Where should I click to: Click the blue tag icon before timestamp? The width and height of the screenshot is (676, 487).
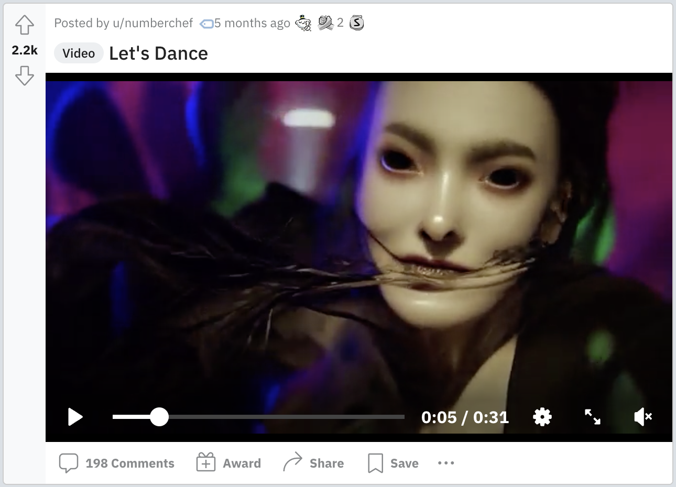(x=206, y=24)
